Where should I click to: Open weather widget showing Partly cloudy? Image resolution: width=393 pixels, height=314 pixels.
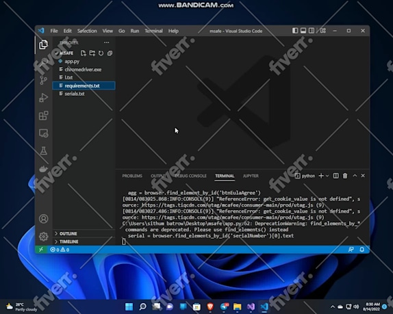pos(21,307)
